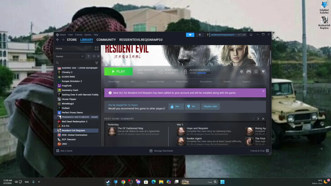Open the Guides link

tap(227, 81)
